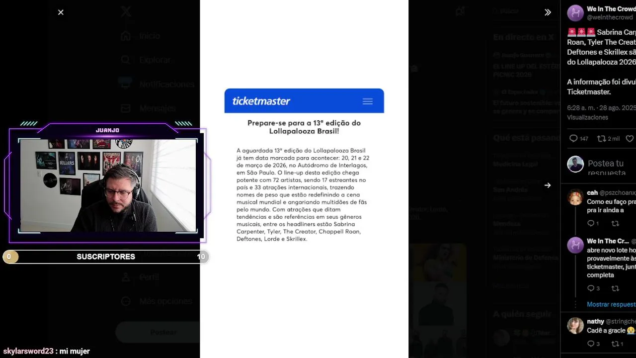Reply to nathy's comment
636x358 pixels.
pos(593,344)
